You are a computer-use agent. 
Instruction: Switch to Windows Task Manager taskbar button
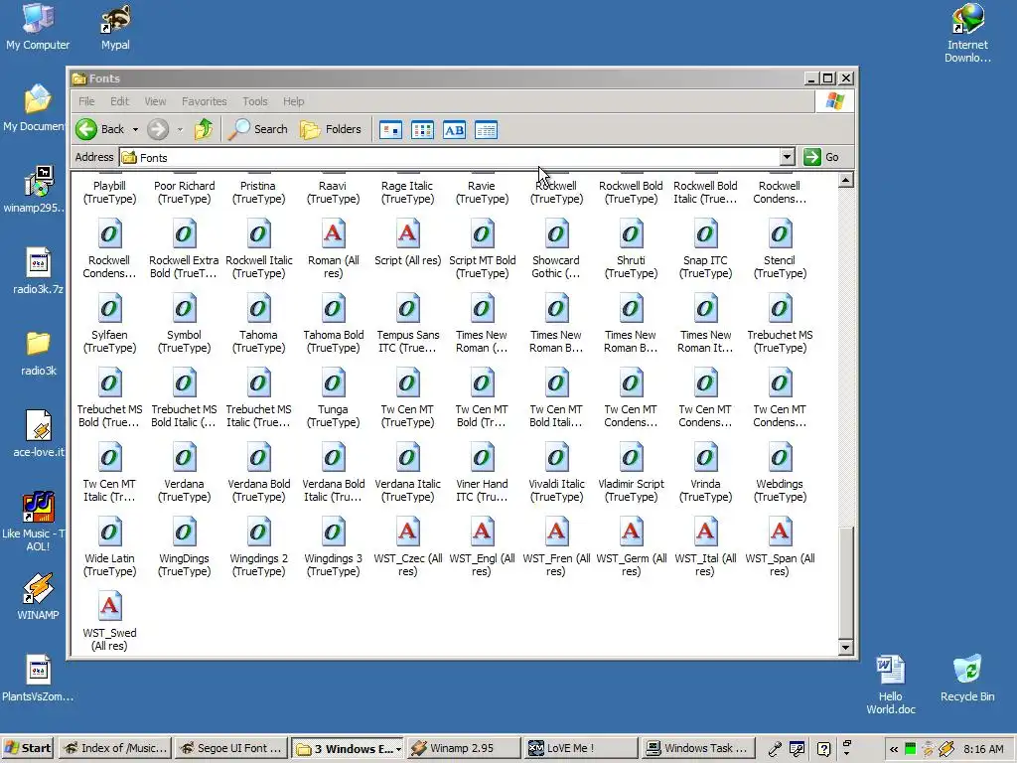[x=696, y=748]
